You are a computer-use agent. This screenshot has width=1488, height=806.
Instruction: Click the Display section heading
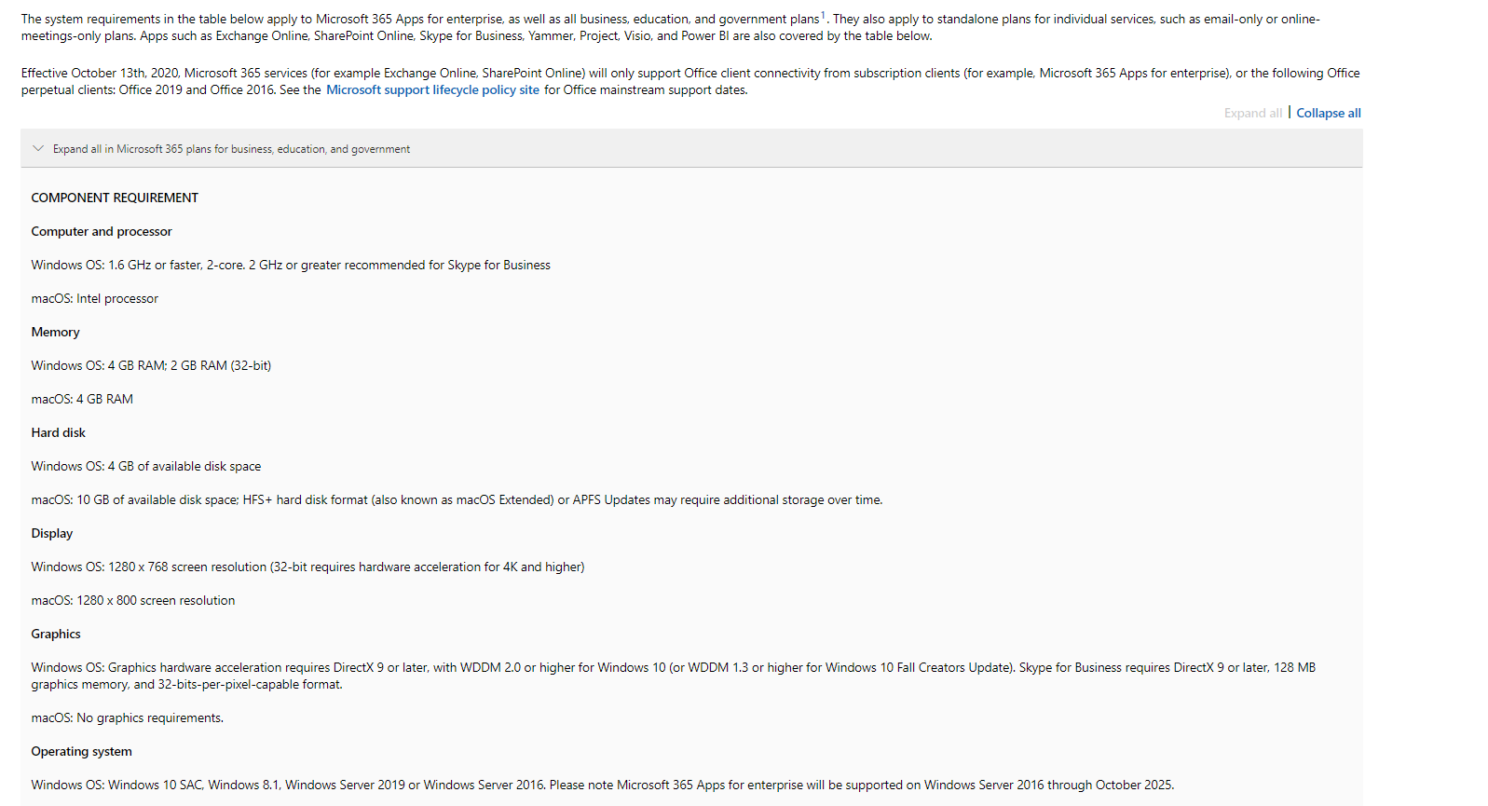51,533
